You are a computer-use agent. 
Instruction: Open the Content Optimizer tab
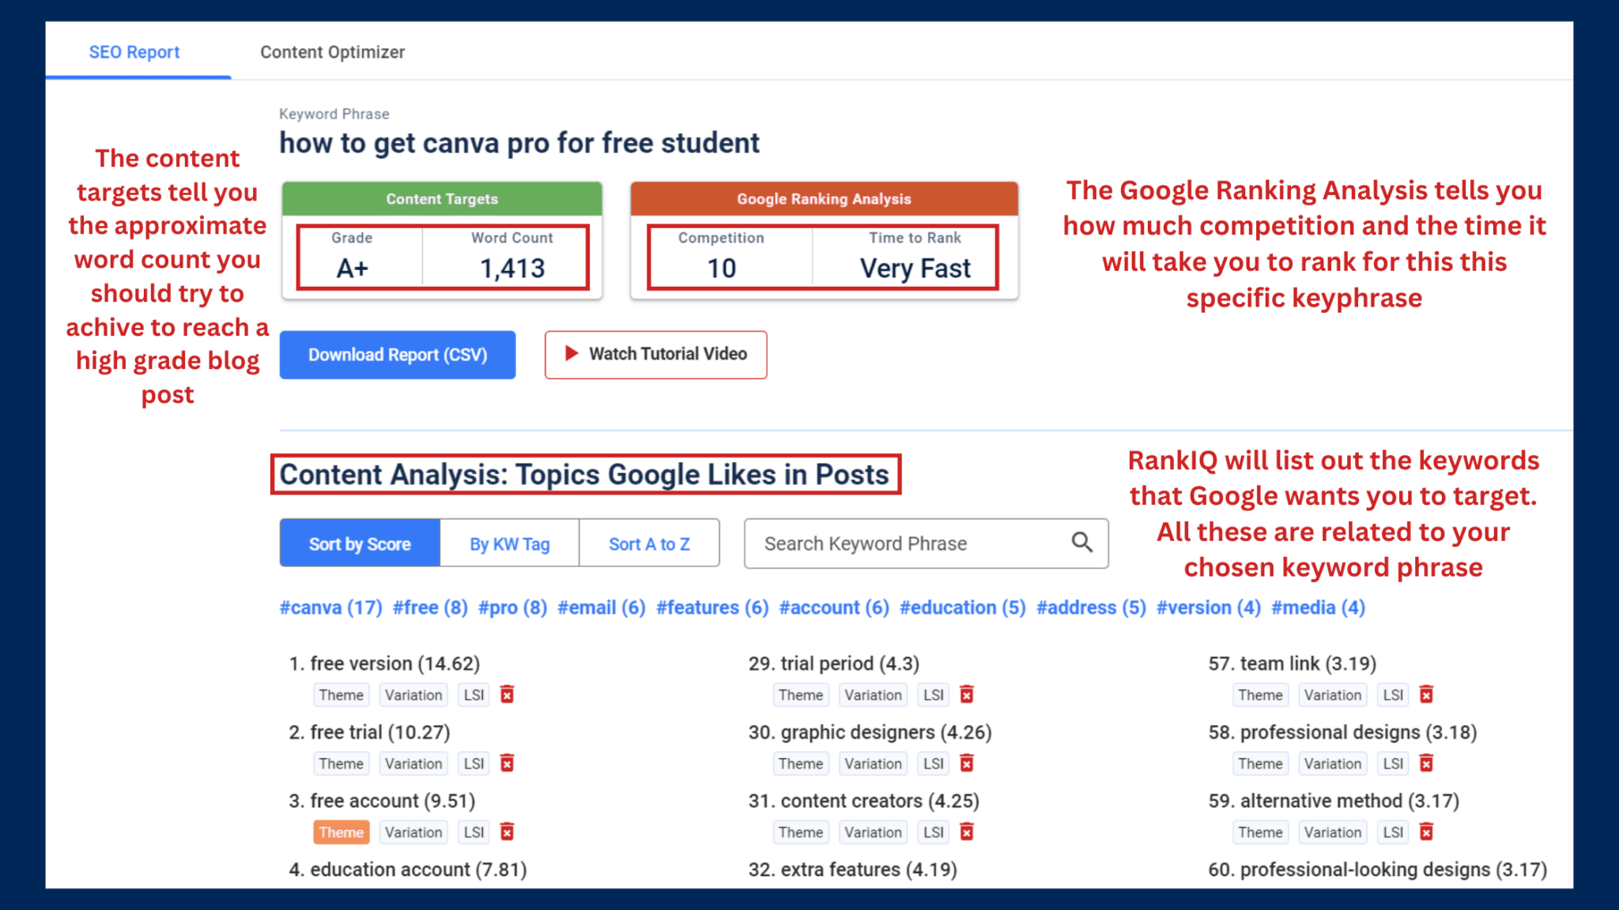point(332,52)
